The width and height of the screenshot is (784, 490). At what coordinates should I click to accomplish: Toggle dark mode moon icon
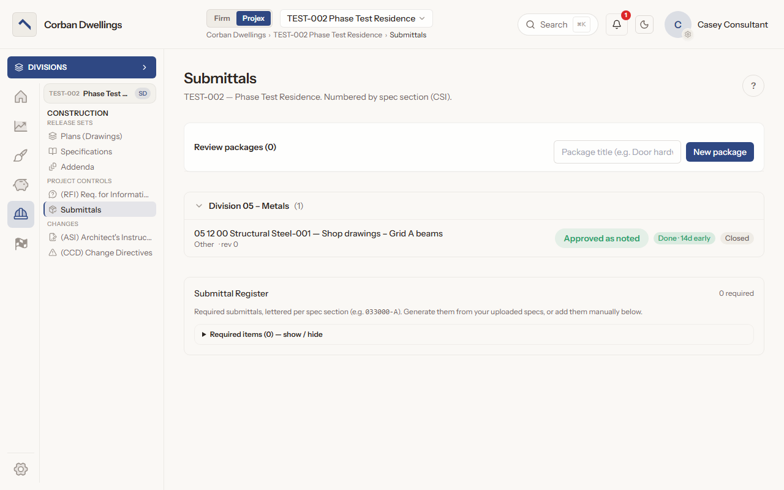click(644, 24)
